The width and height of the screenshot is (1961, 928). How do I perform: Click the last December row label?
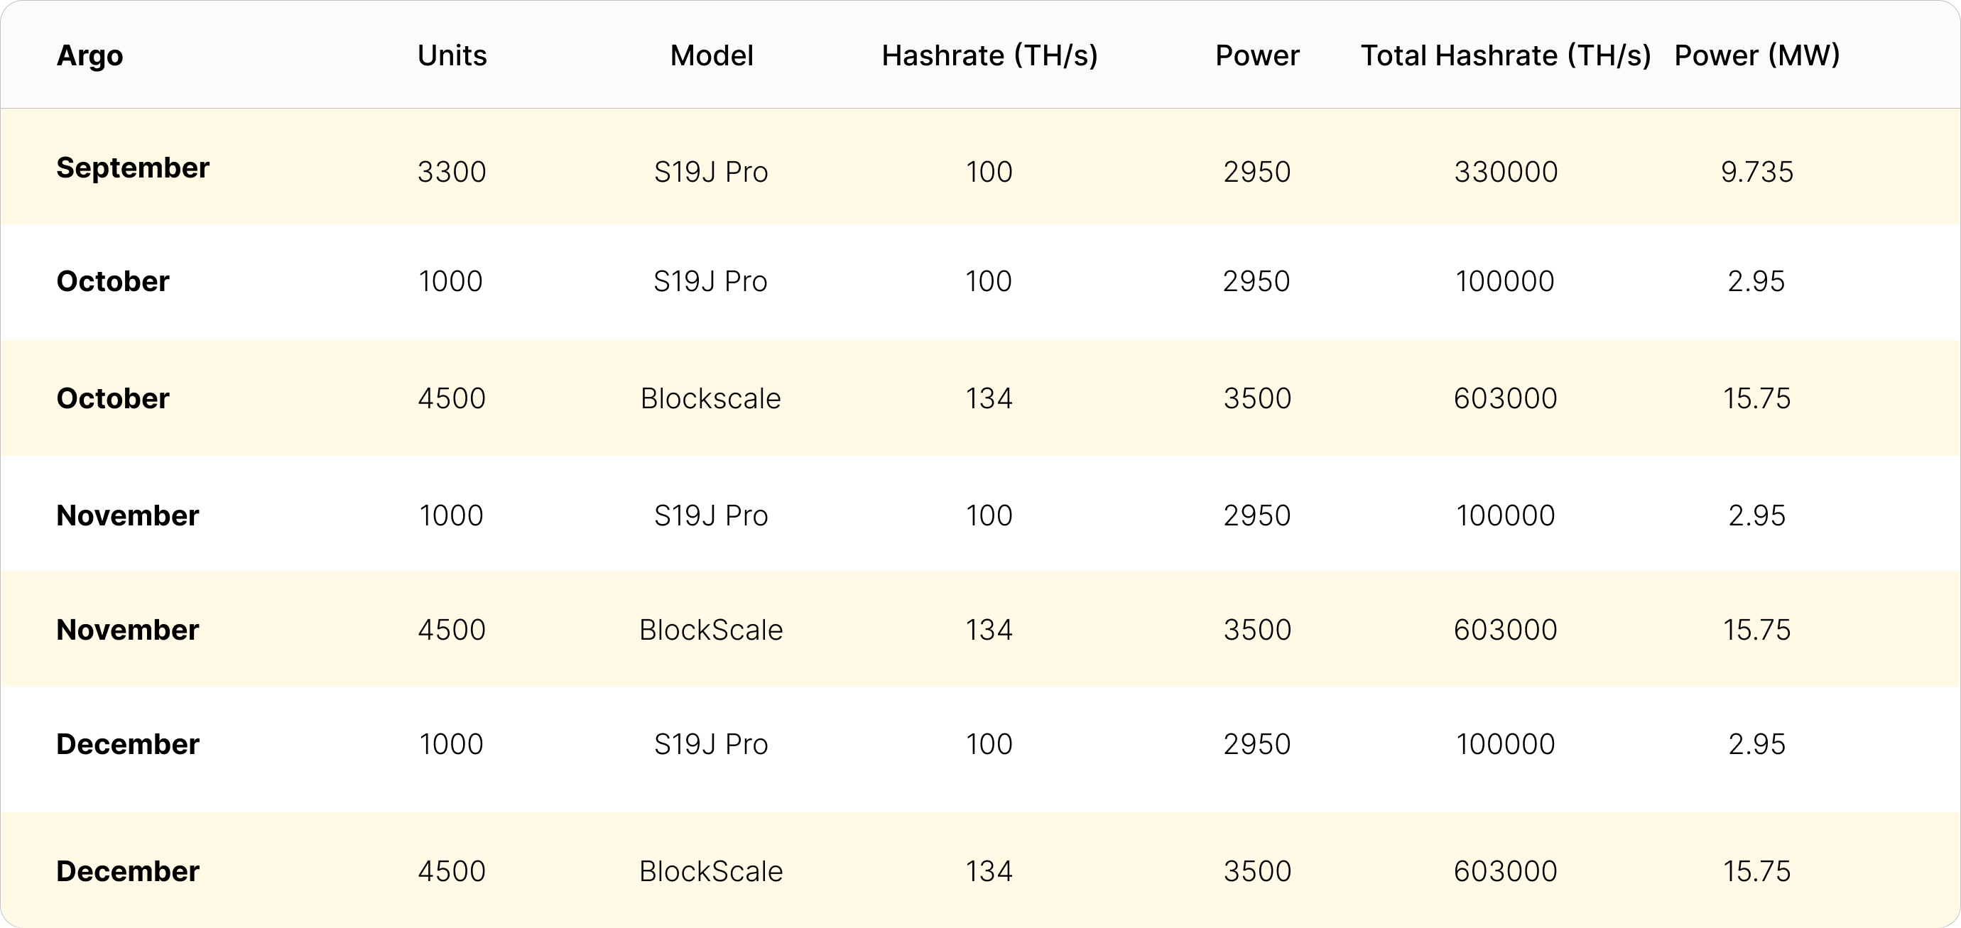[127, 871]
